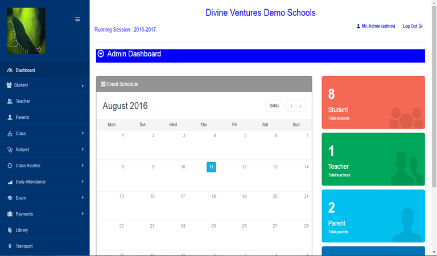The image size is (437, 256).
Task: Click the Student group icon in sidebar
Action: tap(9, 85)
